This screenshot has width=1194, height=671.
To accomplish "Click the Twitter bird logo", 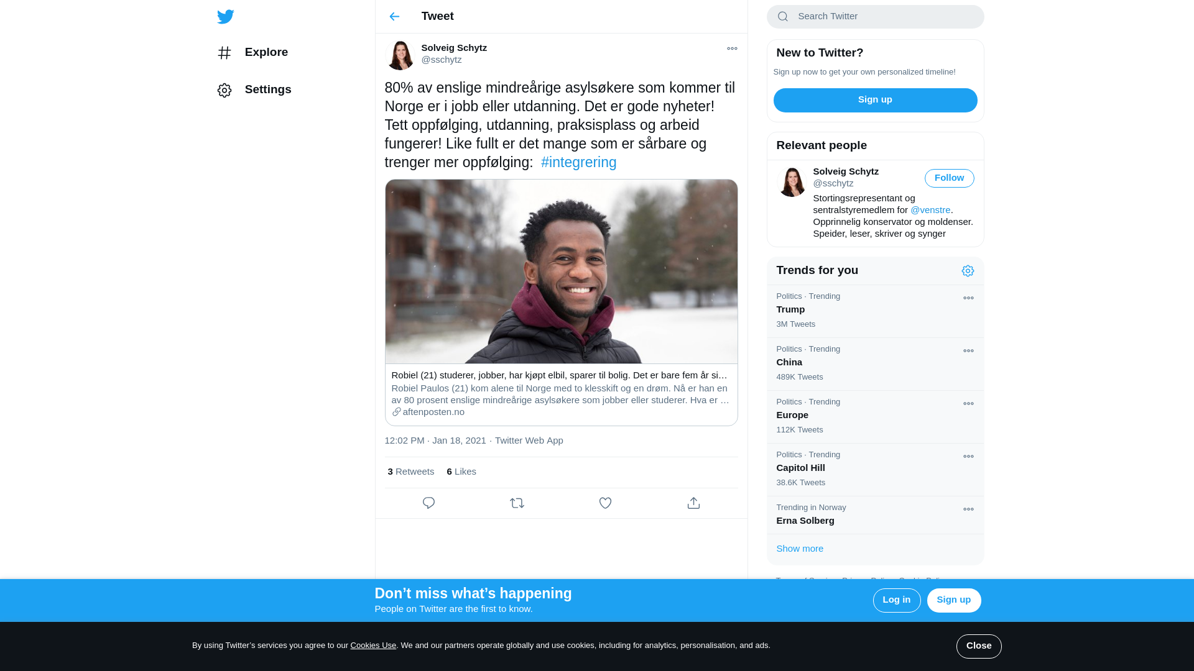I will (x=225, y=17).
